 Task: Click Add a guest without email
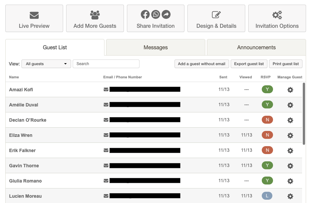point(202,64)
